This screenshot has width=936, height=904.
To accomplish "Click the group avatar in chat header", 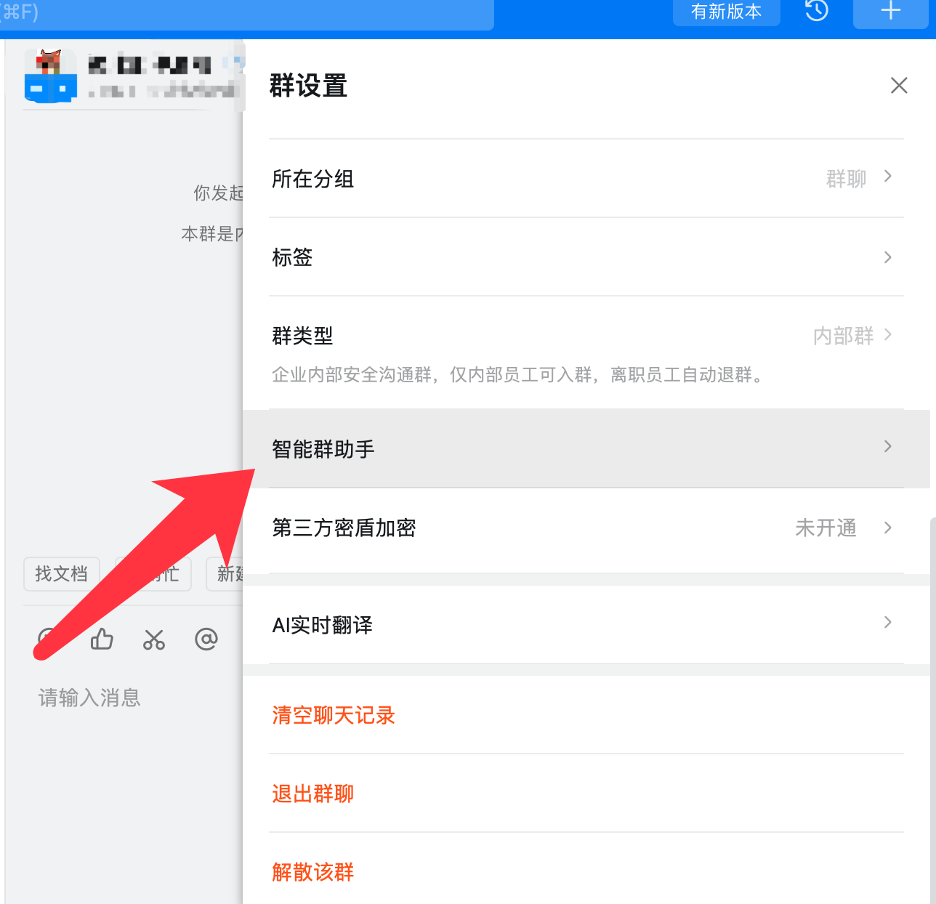I will point(51,76).
